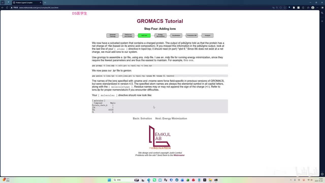The width and height of the screenshot is (325, 183).
Task: Click the GROMACS Tutorial heading
Action: pyautogui.click(x=160, y=21)
